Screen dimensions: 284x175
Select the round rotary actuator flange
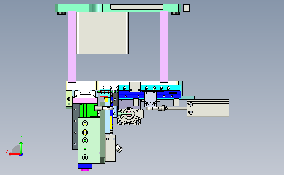pos(129,114)
